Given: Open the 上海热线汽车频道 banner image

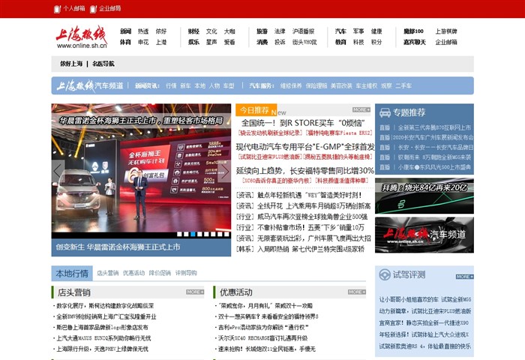Looking at the screenshot, I should coord(424,235).
